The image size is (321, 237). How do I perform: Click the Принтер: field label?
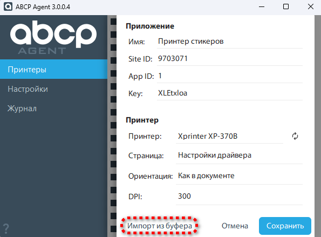pos(145,137)
